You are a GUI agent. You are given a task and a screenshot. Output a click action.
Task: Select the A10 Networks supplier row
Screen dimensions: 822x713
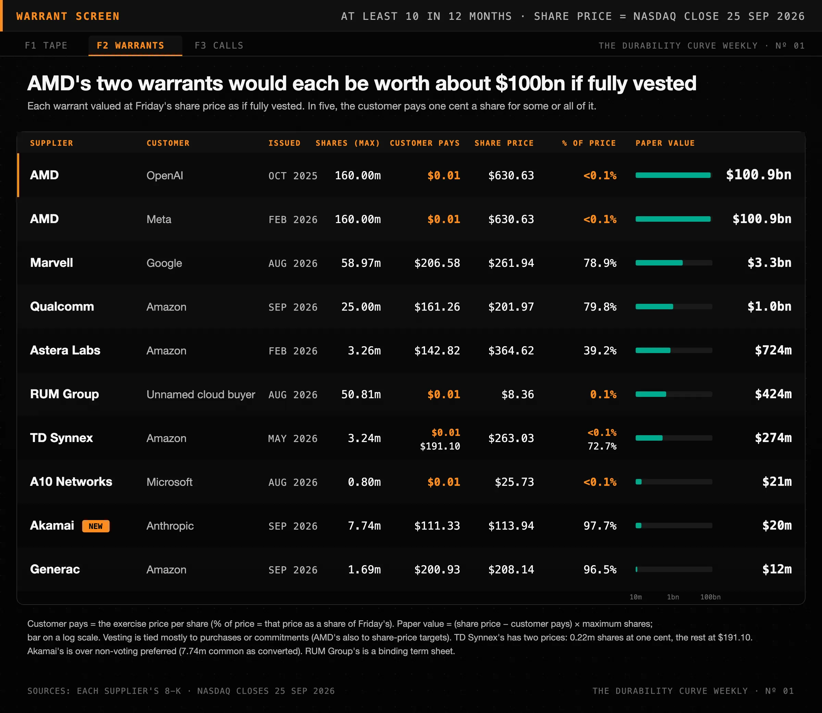click(x=411, y=481)
